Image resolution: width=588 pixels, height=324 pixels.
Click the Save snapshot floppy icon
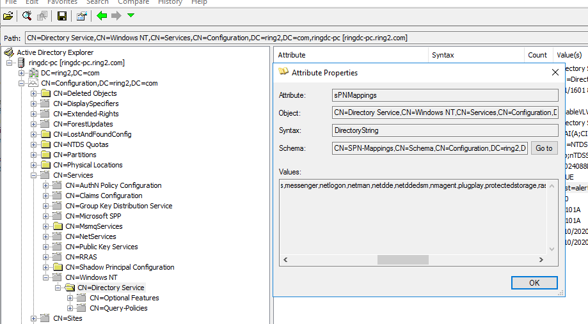point(62,15)
